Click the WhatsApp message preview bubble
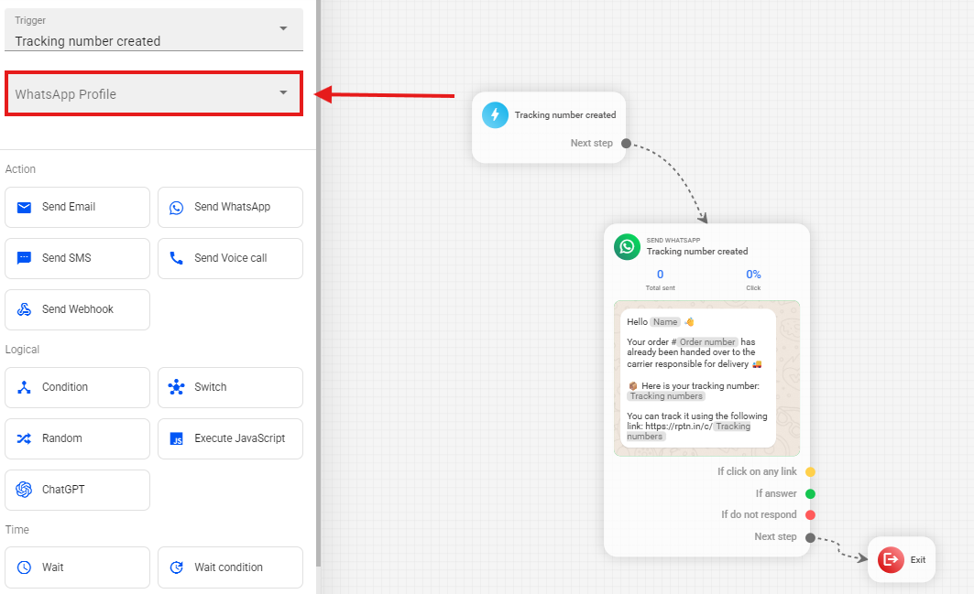Screen dimensions: 974x594 (697, 377)
